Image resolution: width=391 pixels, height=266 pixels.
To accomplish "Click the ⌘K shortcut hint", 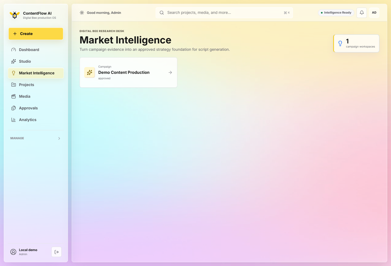I will pos(287,13).
